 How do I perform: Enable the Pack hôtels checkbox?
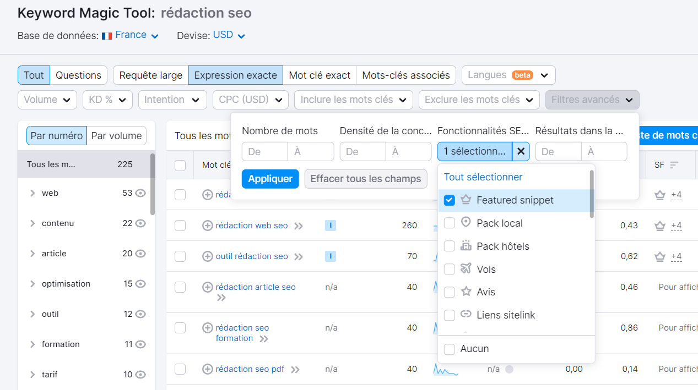tap(449, 246)
